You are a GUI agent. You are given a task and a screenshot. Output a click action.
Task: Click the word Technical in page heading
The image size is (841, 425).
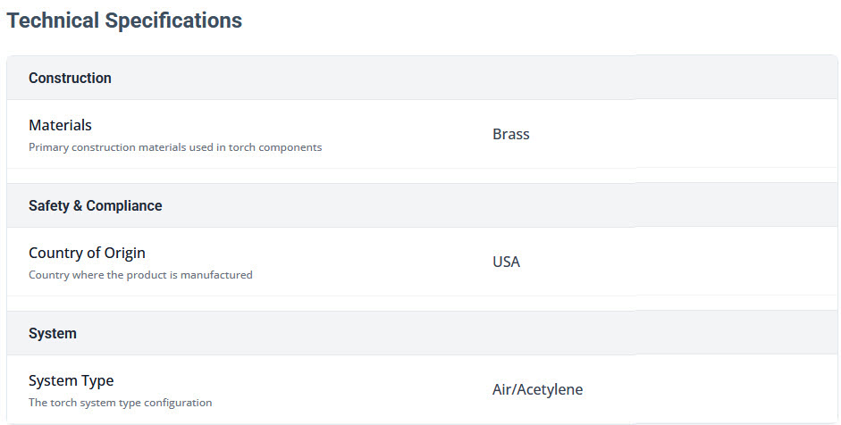coord(53,21)
